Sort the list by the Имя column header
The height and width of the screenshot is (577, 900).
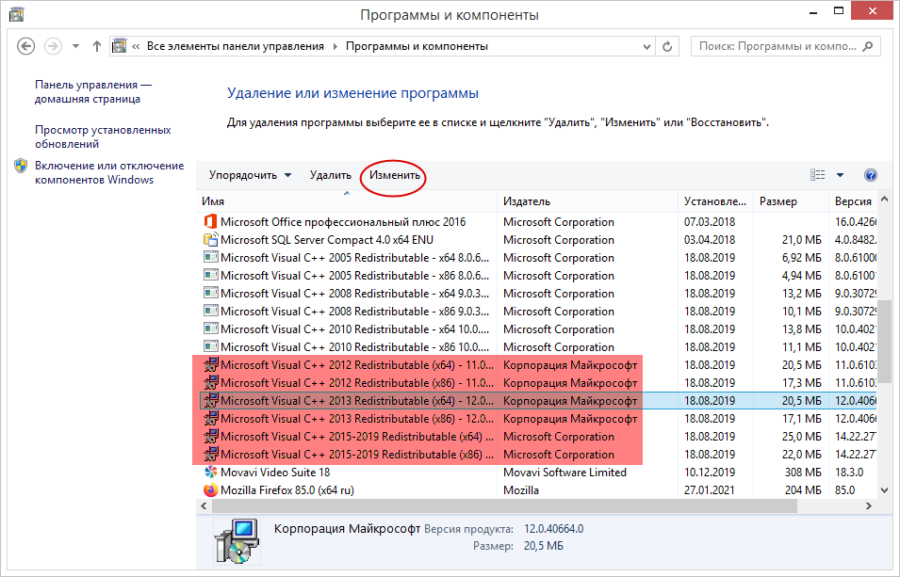coord(347,201)
